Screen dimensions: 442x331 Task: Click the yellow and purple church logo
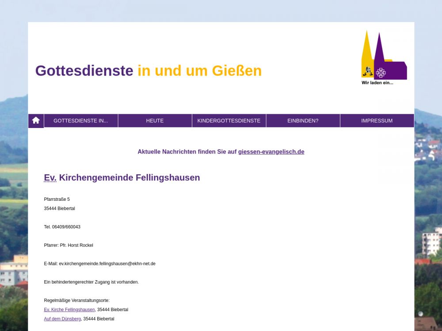(383, 57)
